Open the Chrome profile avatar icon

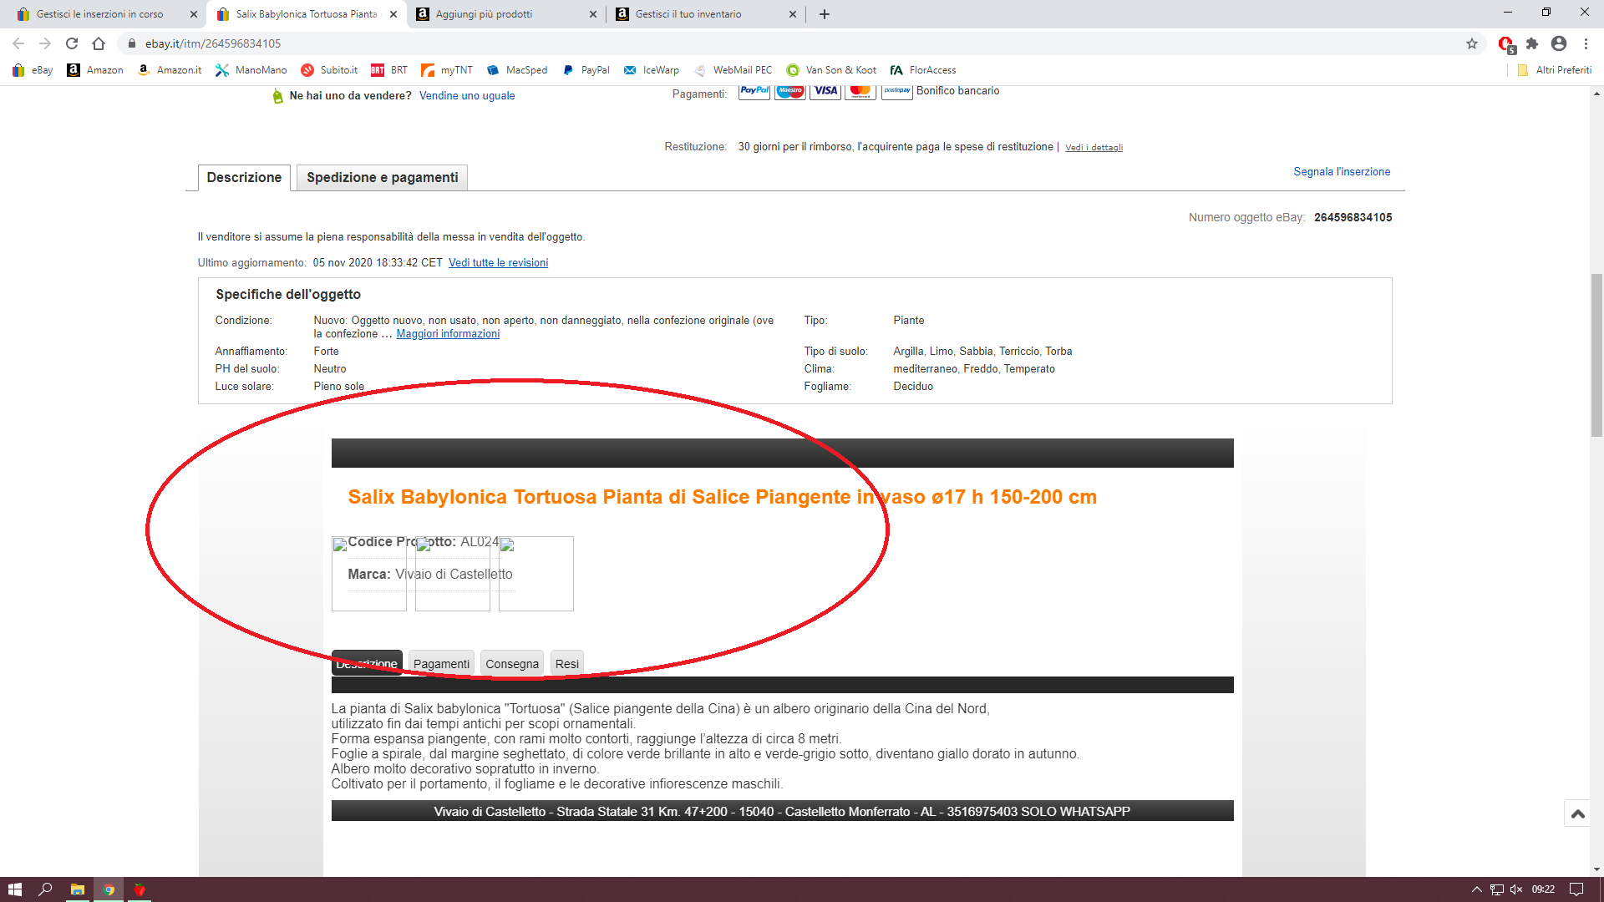(1559, 43)
